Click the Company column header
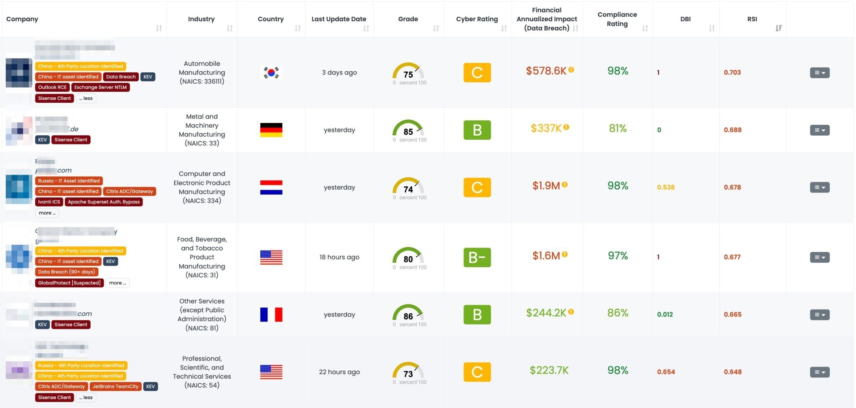 pos(22,19)
